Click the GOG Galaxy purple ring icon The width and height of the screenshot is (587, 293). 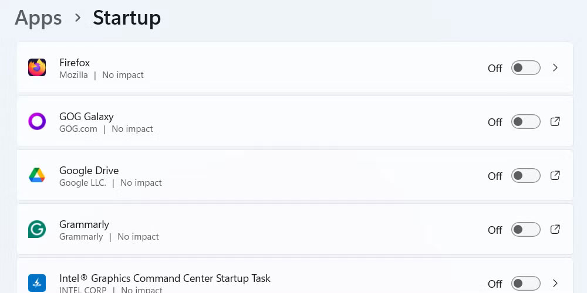coord(37,121)
